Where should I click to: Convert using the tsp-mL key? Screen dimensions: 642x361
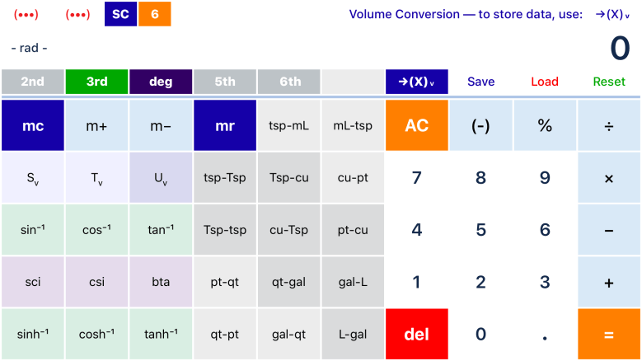[289, 125]
